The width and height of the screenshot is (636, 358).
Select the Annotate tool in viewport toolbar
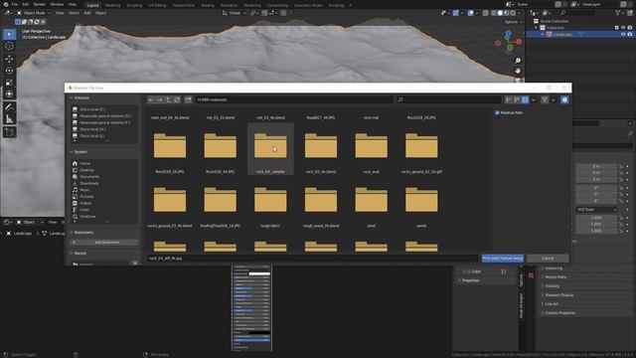click(9, 107)
